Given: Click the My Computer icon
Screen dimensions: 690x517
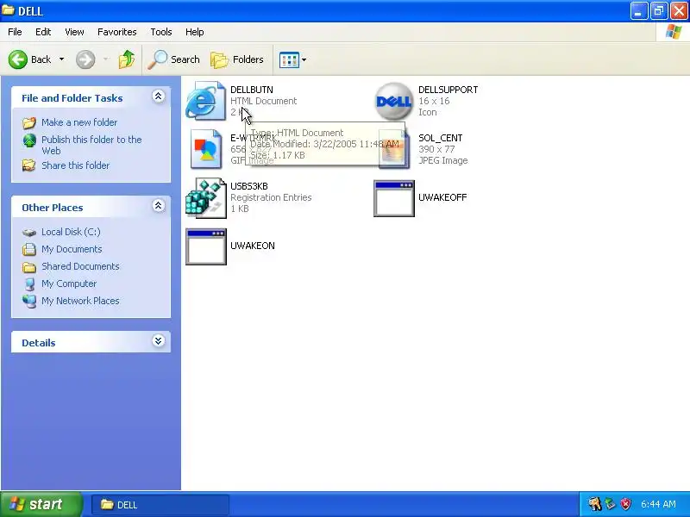Looking at the screenshot, I should click(x=29, y=284).
